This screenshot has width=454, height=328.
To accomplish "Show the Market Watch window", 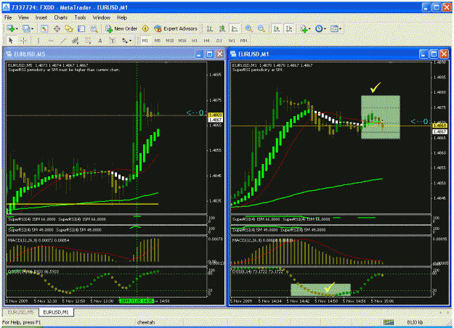I will 44,28.
